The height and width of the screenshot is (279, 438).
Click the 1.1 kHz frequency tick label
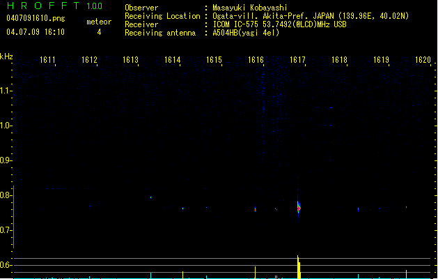click(x=5, y=91)
